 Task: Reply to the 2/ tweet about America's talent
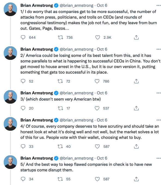(x=23, y=81)
